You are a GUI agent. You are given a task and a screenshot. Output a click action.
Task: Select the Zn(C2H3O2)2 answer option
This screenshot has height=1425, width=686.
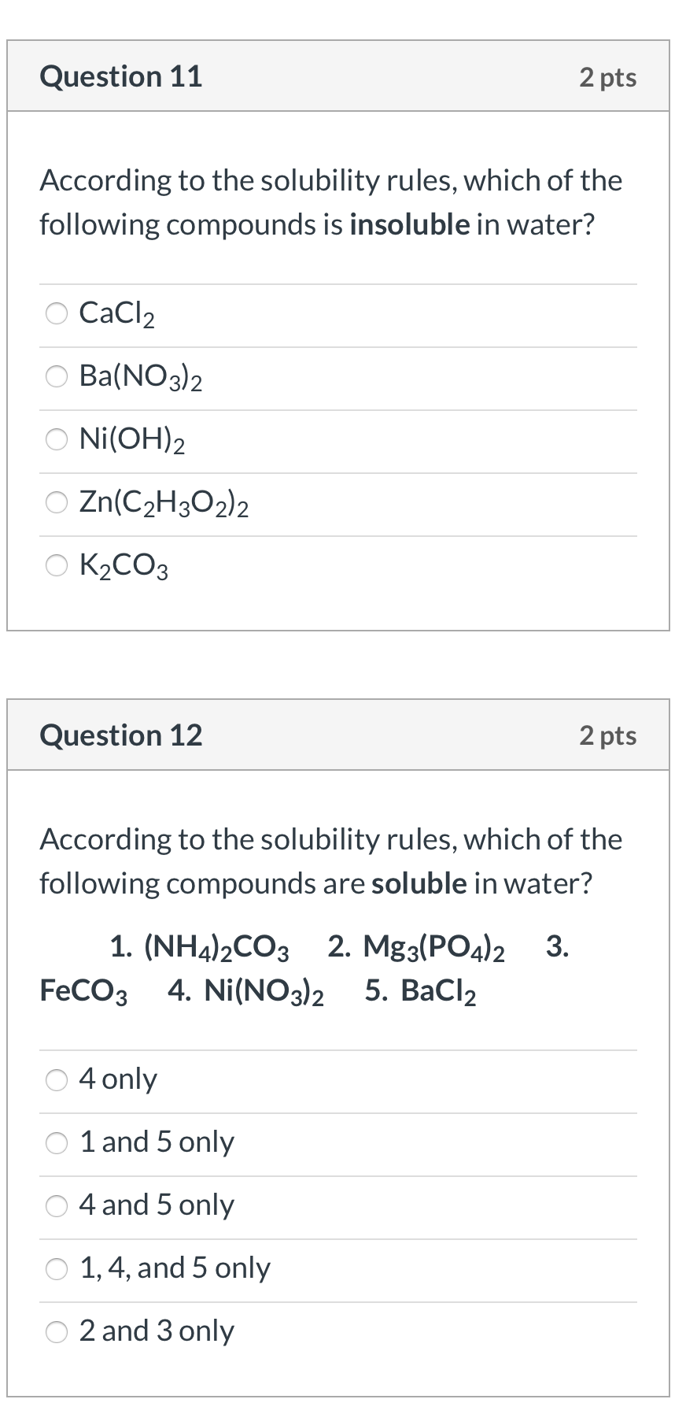pos(56,502)
